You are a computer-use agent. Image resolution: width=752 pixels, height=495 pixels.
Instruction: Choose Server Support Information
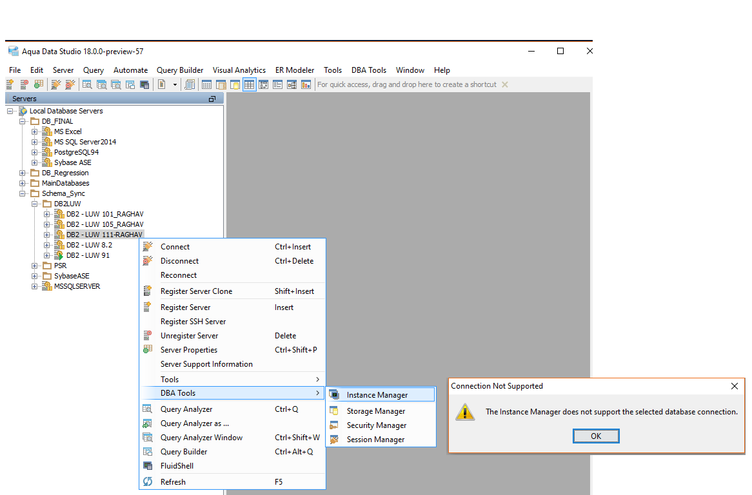coord(233,364)
